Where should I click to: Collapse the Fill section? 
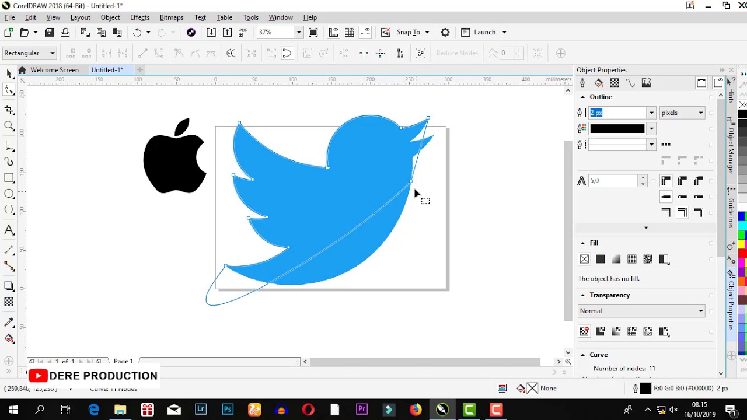tap(582, 243)
